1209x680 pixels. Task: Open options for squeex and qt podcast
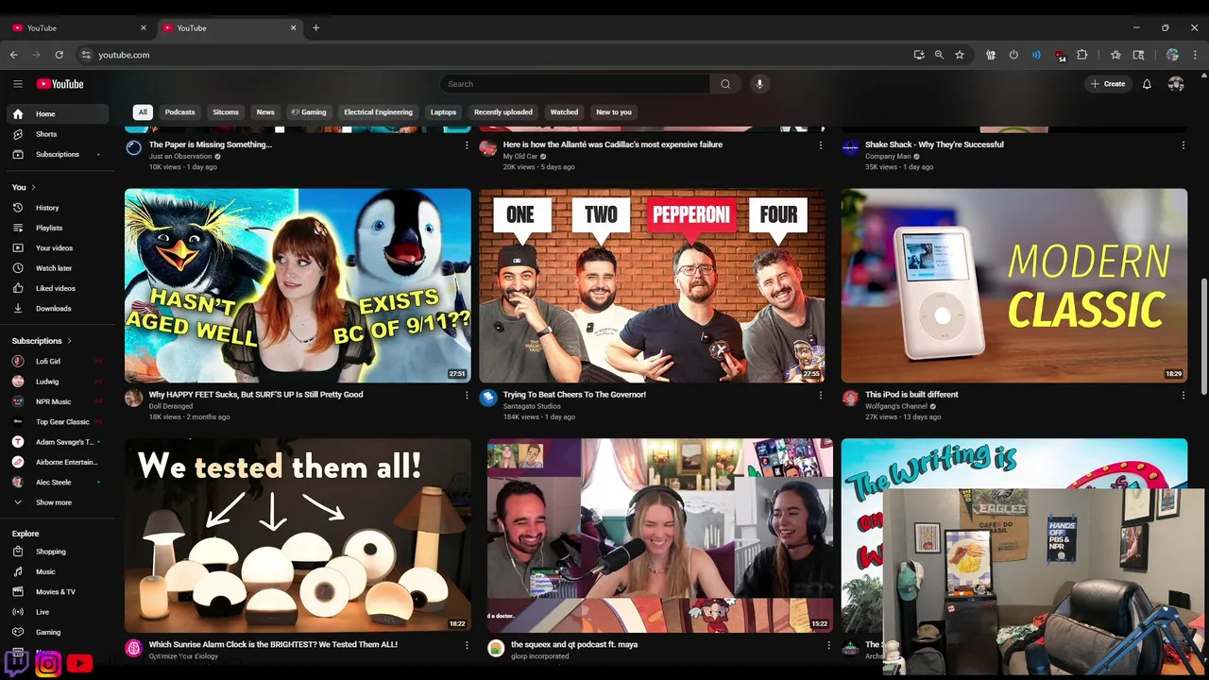tap(828, 645)
